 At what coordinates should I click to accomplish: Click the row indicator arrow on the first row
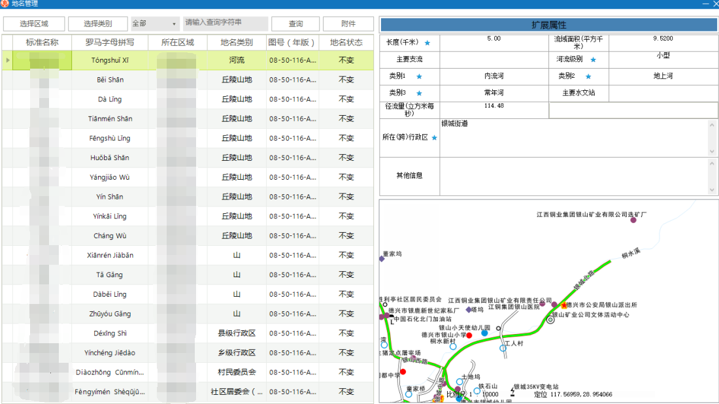click(x=7, y=60)
